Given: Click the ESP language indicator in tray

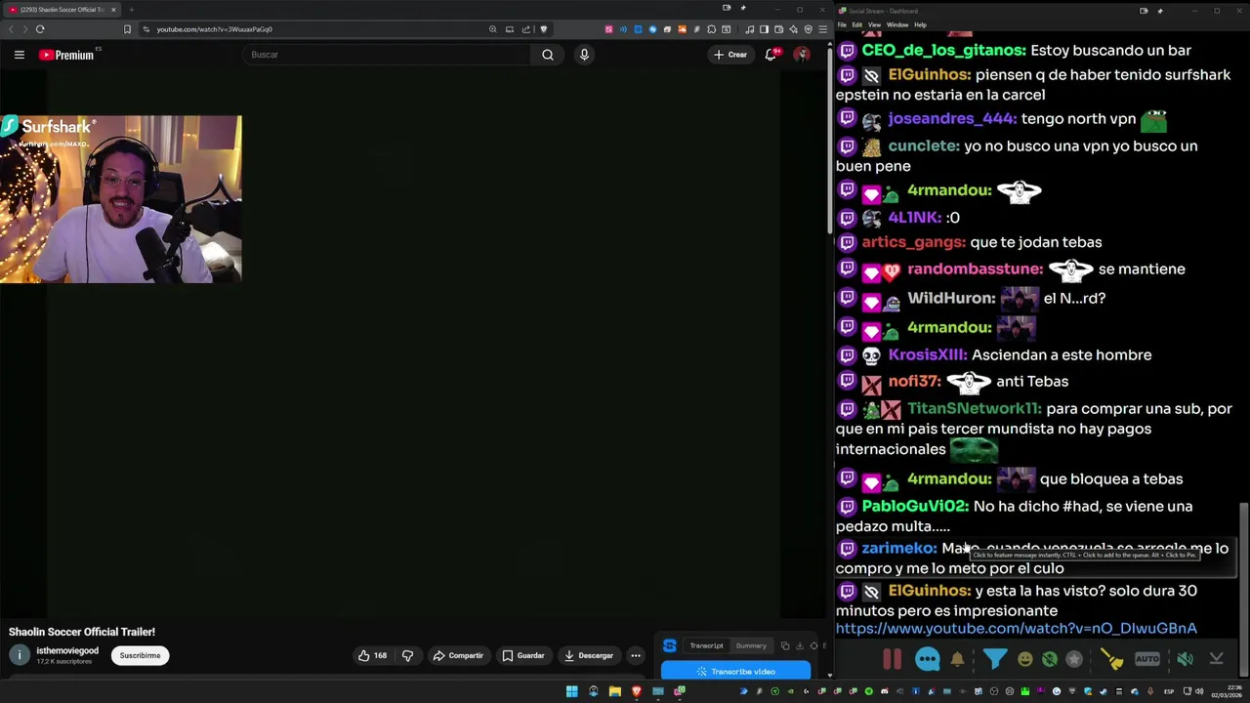Looking at the screenshot, I should point(1169,691).
